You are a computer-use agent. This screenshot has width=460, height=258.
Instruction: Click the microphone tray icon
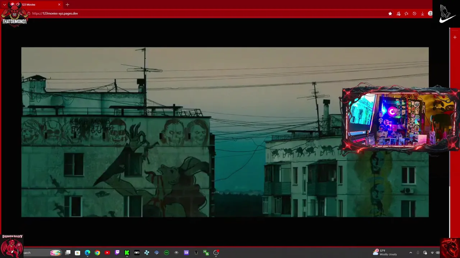tap(418, 253)
